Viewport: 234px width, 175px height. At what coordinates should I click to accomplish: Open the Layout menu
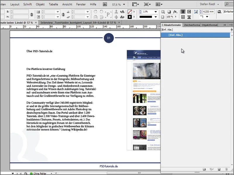tap(15, 4)
